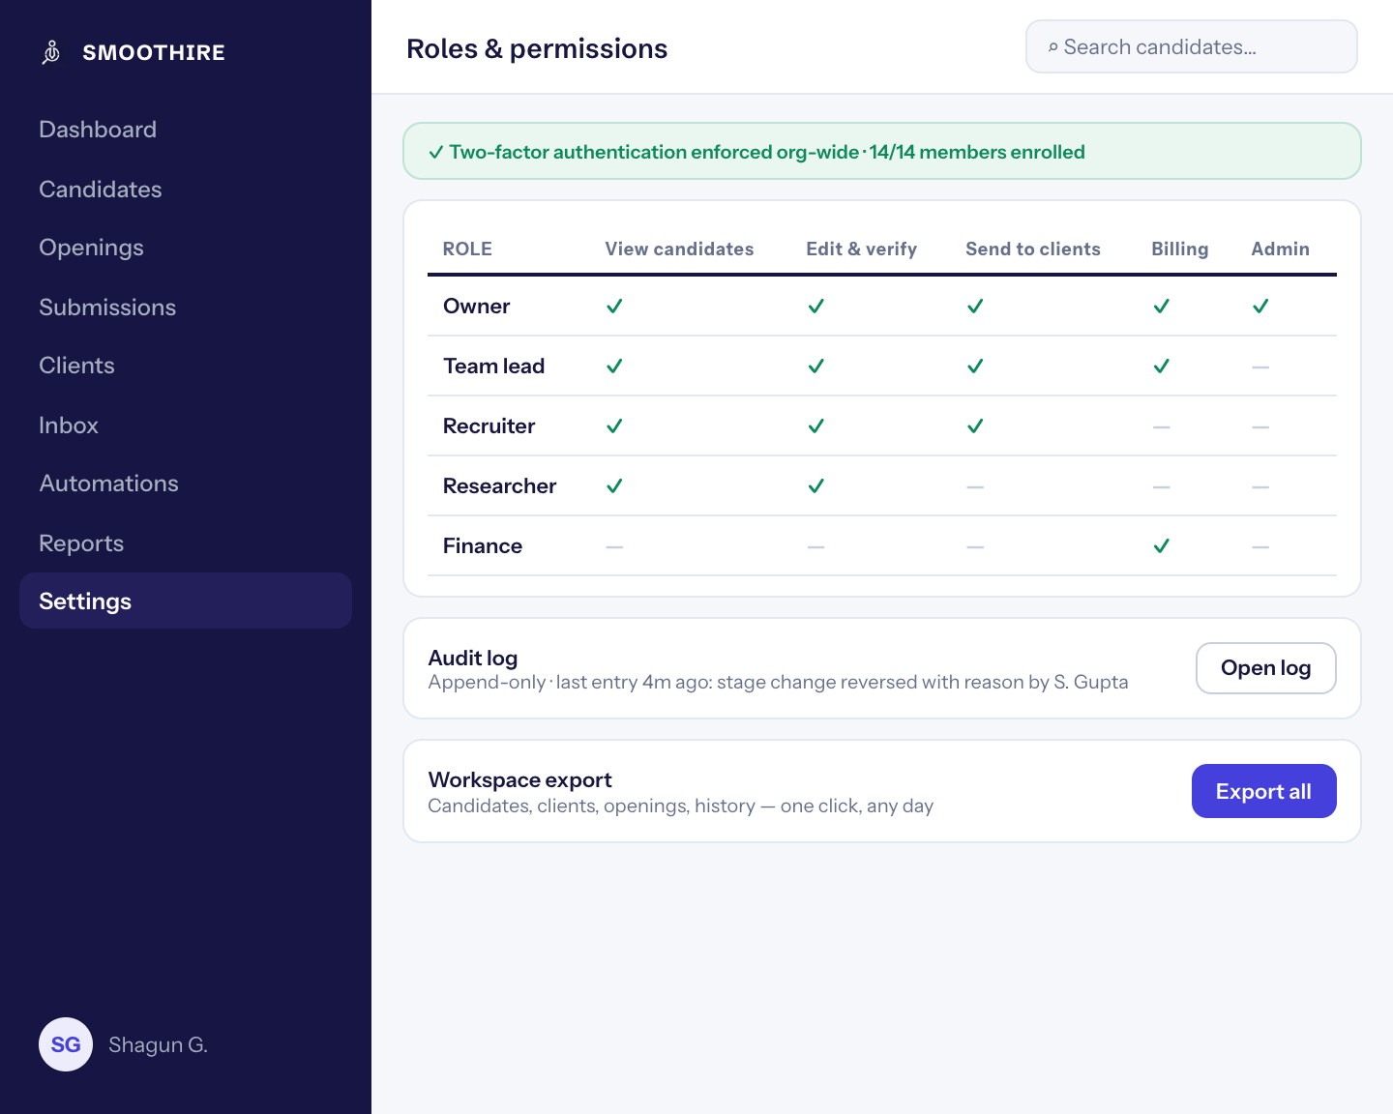The image size is (1393, 1114).
Task: Toggle Recruiter's Send to clients permission
Action: coord(975,426)
